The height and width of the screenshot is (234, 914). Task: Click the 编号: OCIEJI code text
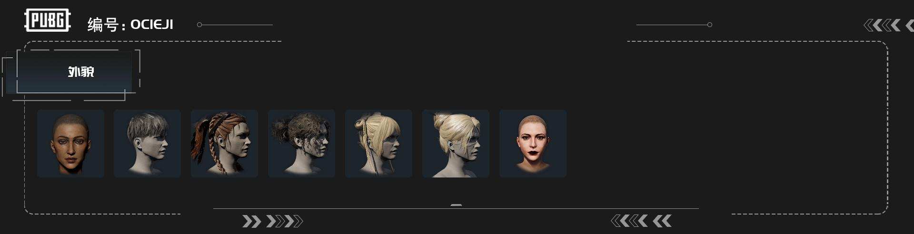(130, 24)
